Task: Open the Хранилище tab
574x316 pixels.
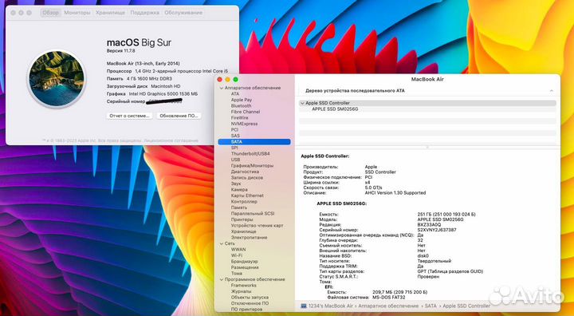Action: tap(110, 13)
